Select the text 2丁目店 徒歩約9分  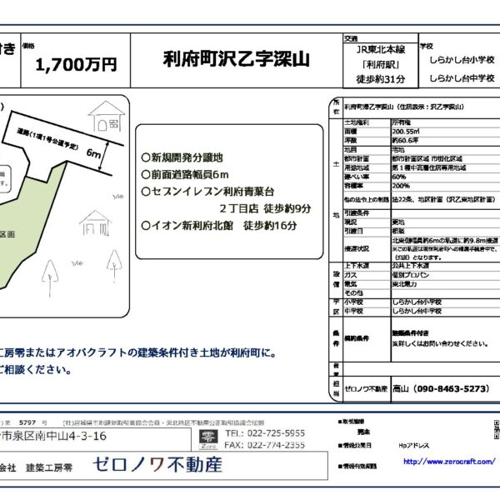tap(265, 208)
